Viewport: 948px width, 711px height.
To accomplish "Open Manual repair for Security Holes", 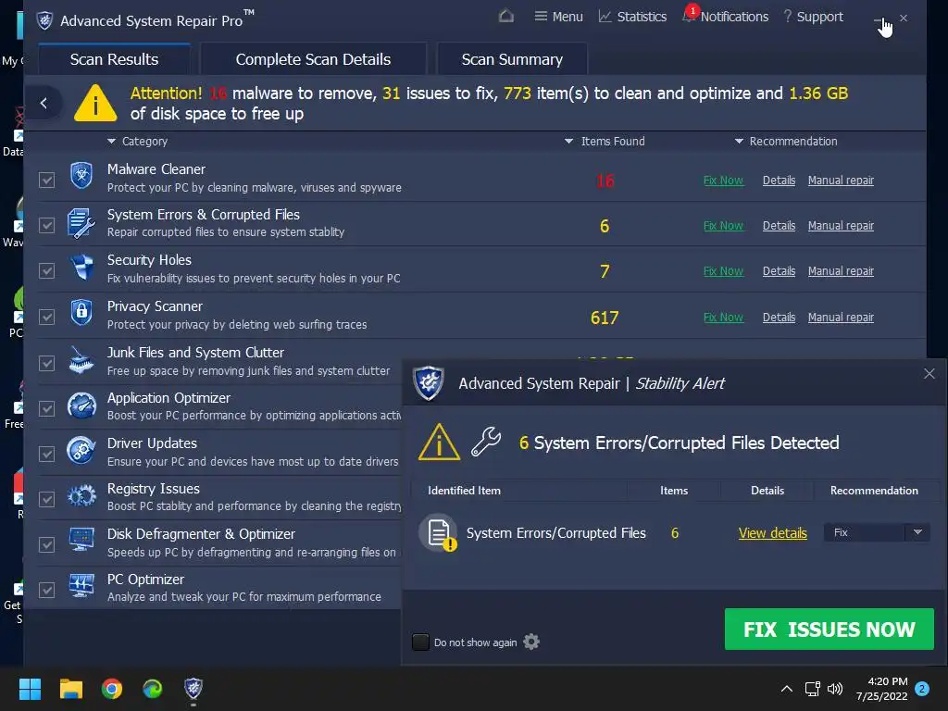I will point(841,271).
